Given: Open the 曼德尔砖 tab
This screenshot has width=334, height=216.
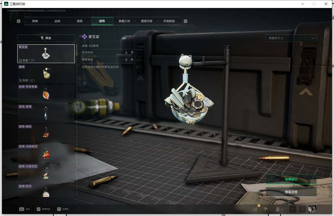Looking at the screenshot, I should coord(147,21).
